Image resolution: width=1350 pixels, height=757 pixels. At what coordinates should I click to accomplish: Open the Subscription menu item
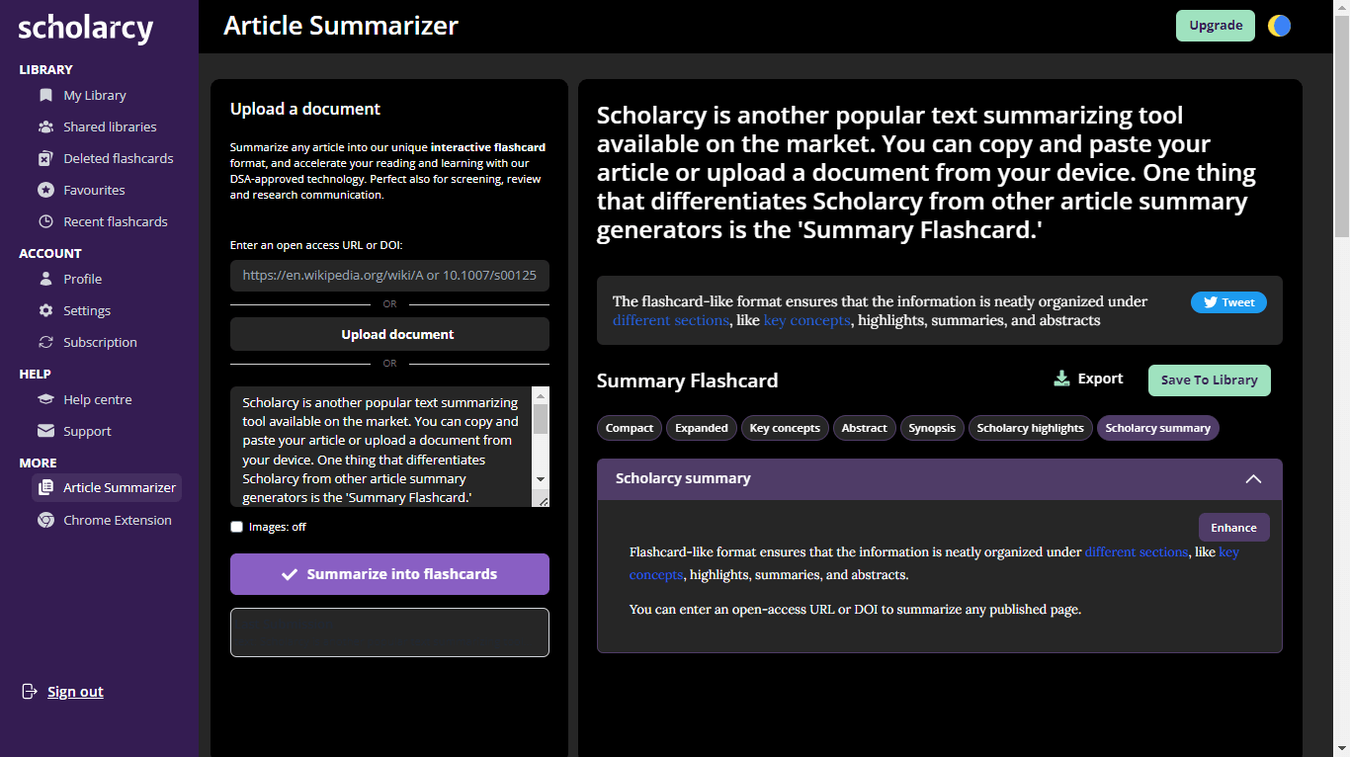tap(100, 342)
